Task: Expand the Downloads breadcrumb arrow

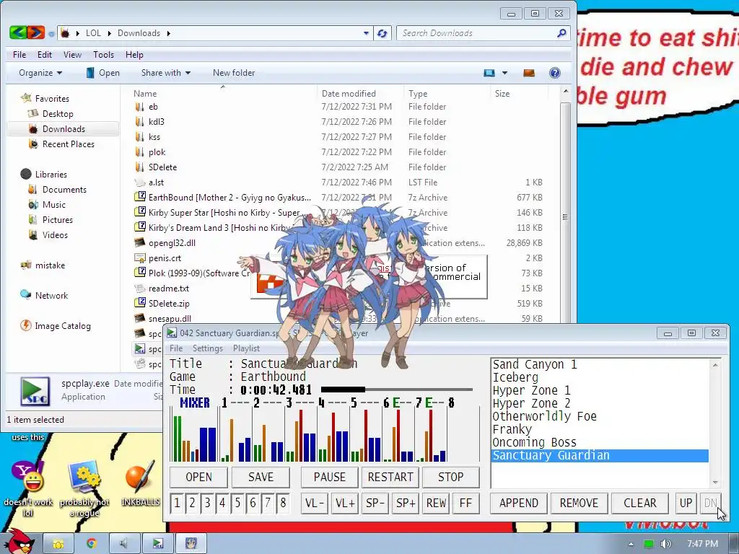Action: [x=168, y=33]
